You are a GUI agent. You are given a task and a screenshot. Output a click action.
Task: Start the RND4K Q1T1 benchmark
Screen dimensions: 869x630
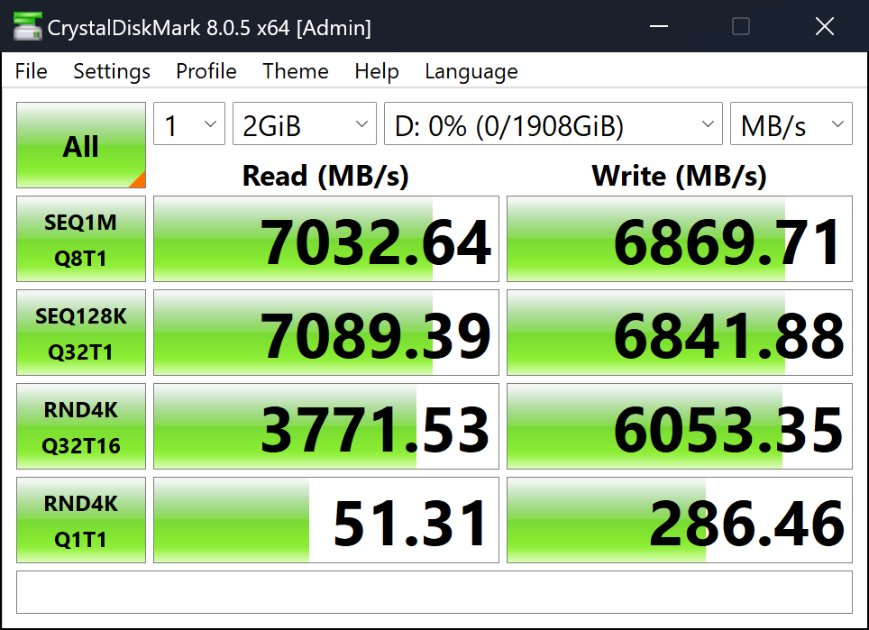81,521
